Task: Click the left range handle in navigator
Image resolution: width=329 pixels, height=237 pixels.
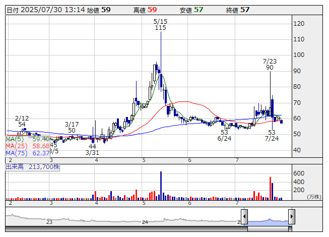Action: [x=244, y=217]
